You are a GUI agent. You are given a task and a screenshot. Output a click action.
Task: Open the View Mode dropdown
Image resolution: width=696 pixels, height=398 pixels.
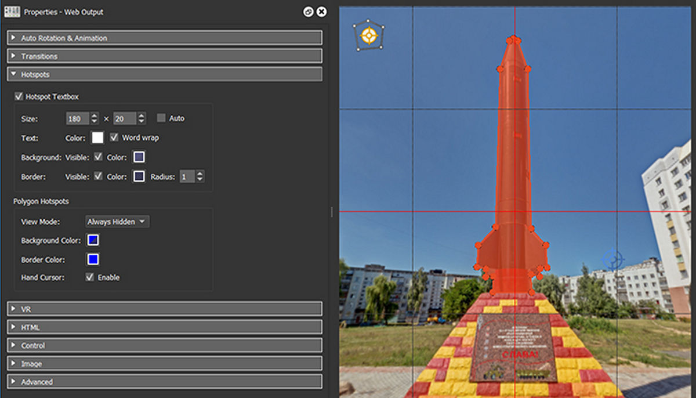(x=117, y=222)
